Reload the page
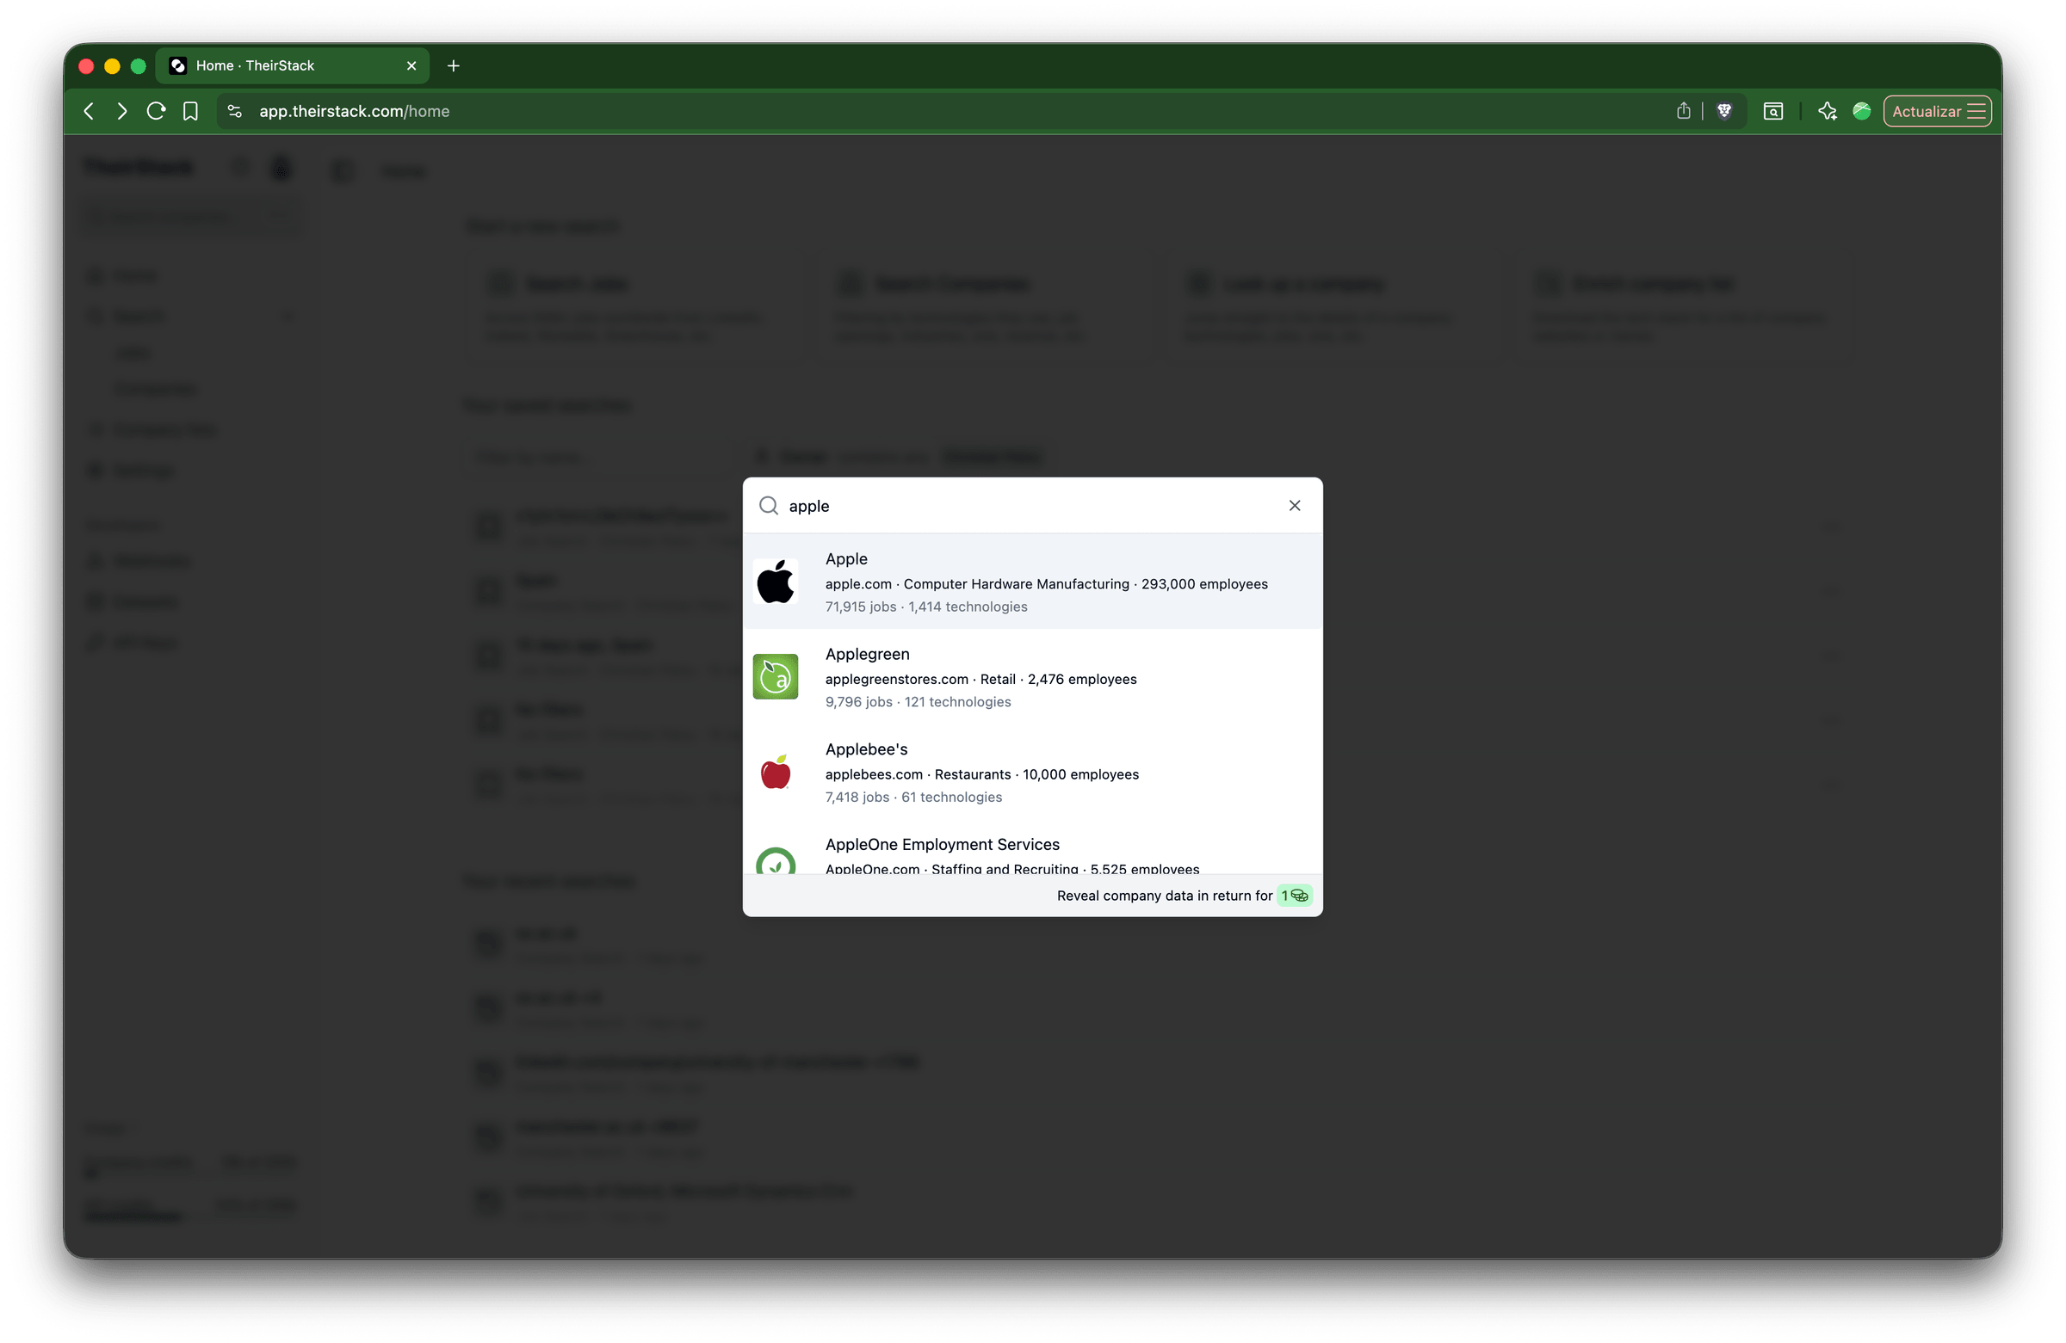The width and height of the screenshot is (2066, 1343). pos(157,111)
